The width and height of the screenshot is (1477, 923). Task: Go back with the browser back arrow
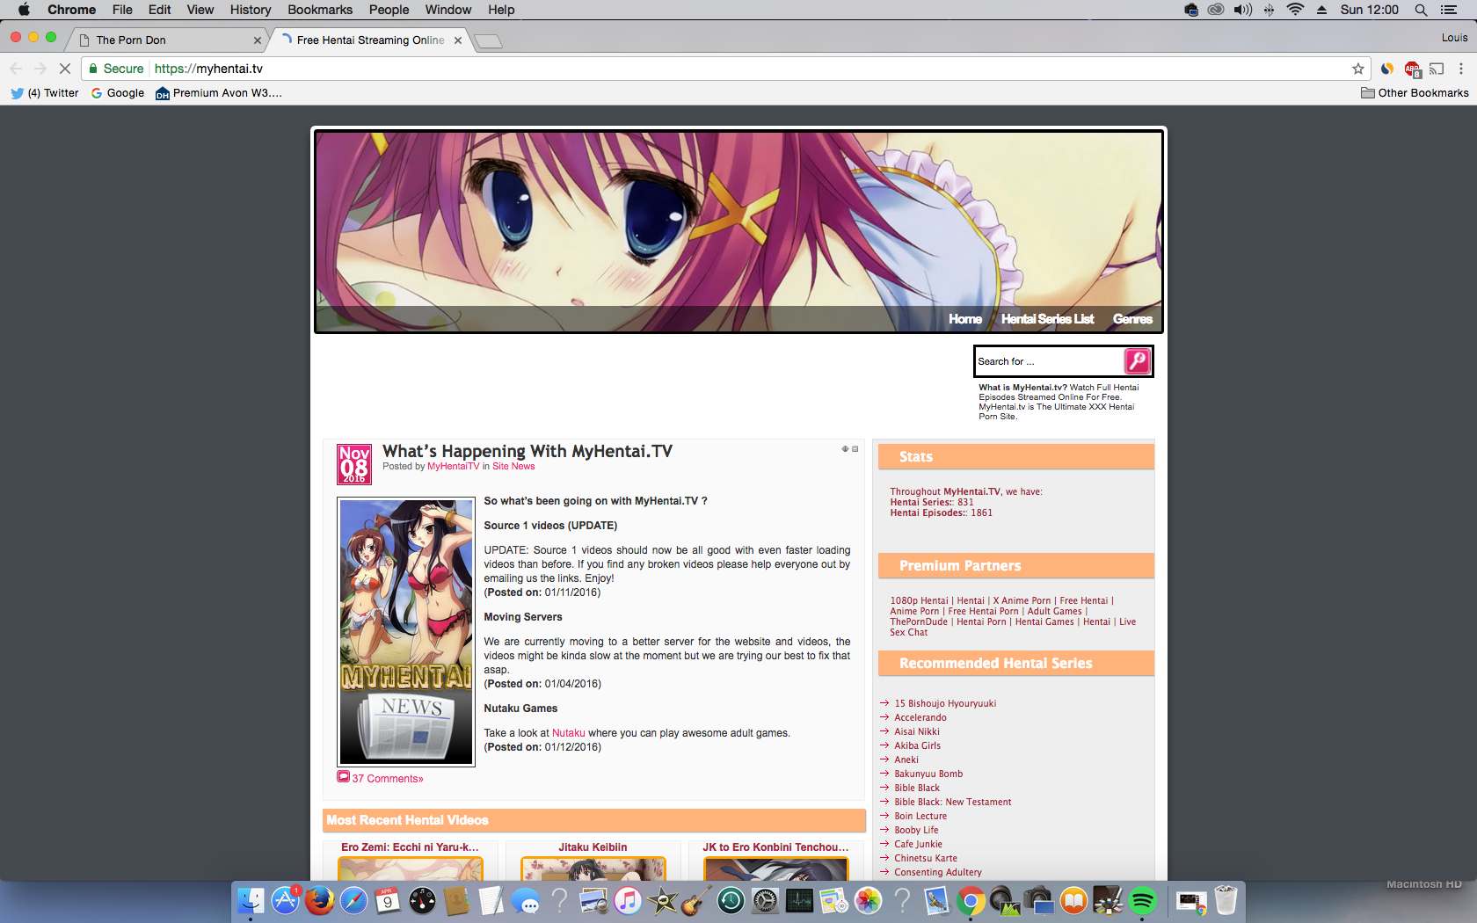tap(16, 69)
